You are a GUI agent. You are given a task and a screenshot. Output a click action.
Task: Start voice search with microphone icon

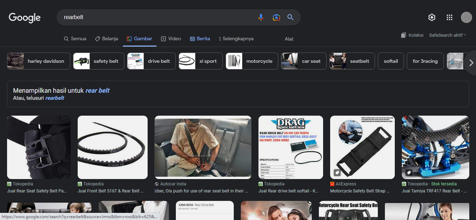click(261, 17)
